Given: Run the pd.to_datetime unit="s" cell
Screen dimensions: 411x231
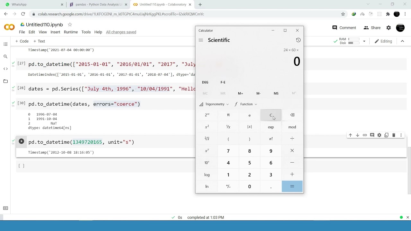Looking at the screenshot, I should (21, 141).
